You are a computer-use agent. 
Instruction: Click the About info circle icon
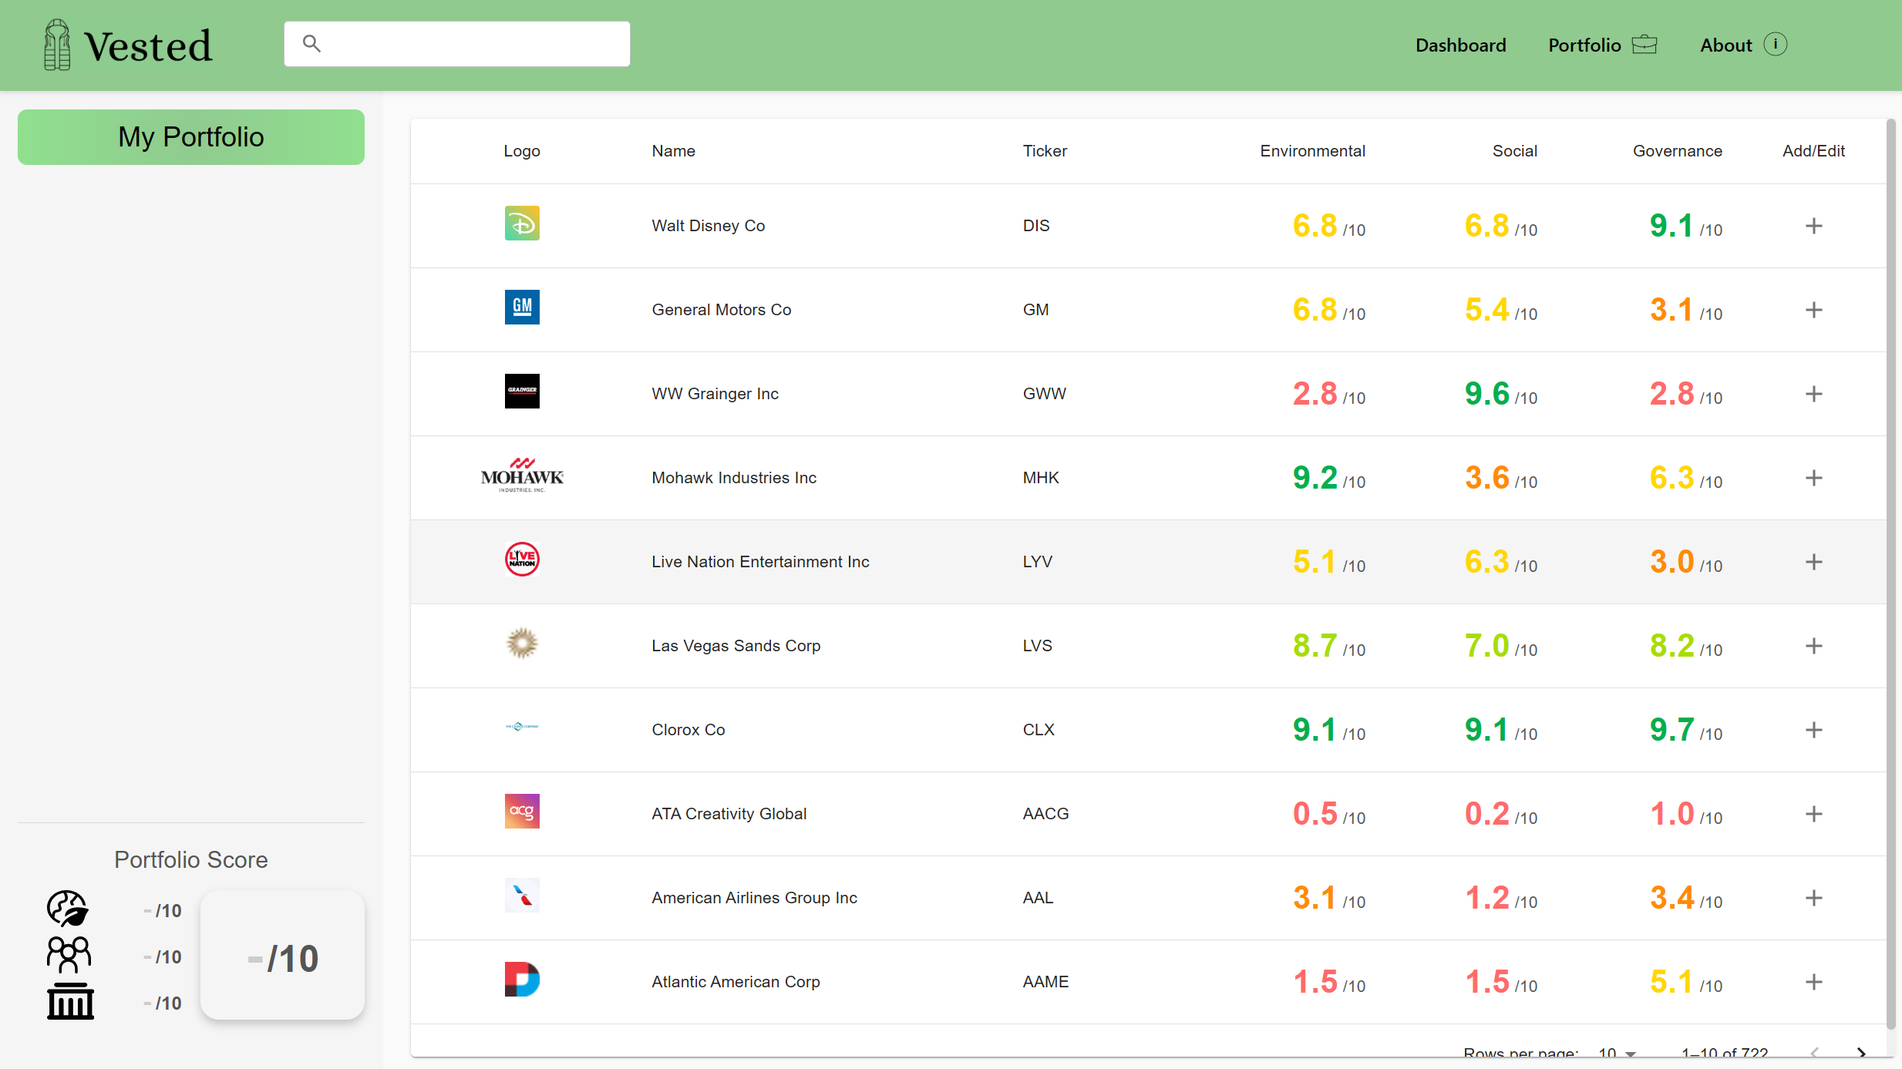pos(1776,45)
